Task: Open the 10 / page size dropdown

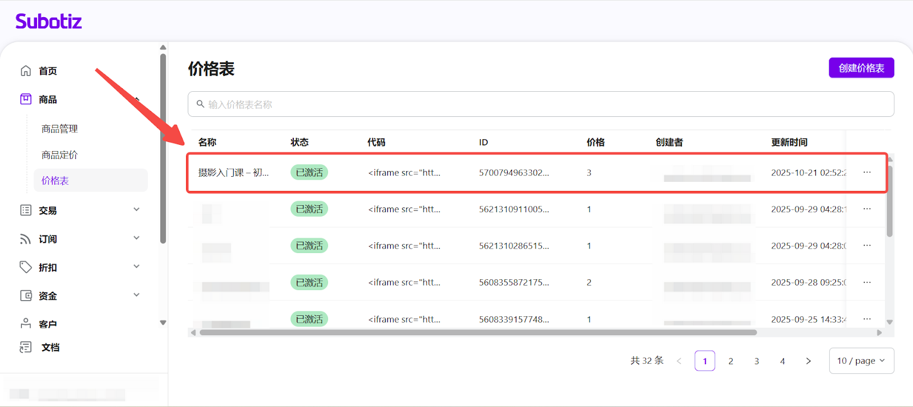Action: (x=861, y=361)
